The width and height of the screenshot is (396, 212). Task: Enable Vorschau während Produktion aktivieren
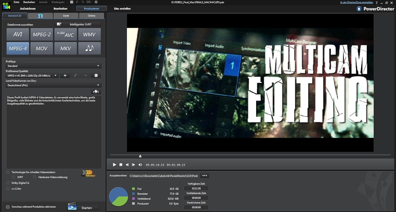click(x=8, y=207)
